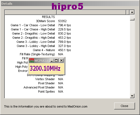The height and width of the screenshot is (115, 140).
Task: Click the WCPUCLK title bar text
Action: [42, 61]
